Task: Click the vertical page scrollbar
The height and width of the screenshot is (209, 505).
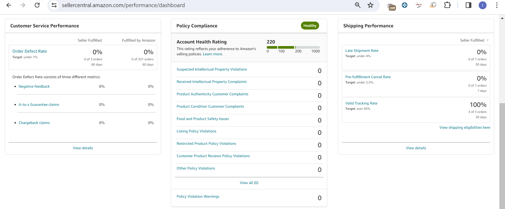Action: [502, 156]
